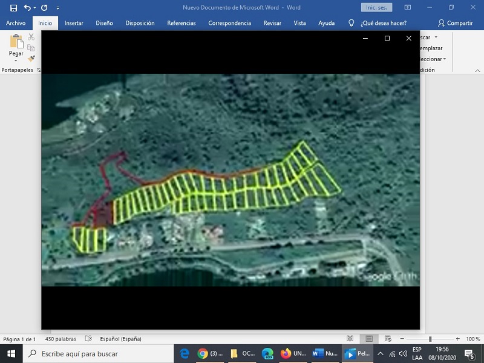This screenshot has width=484, height=363.
Task: Expand the Portapapeles dialog launcher
Action: tap(39, 70)
